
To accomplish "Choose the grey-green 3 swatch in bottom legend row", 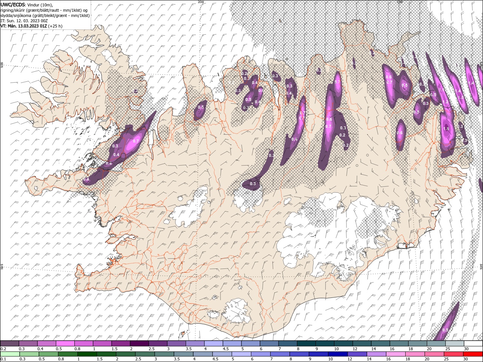I will pyautogui.click(x=164, y=354).
